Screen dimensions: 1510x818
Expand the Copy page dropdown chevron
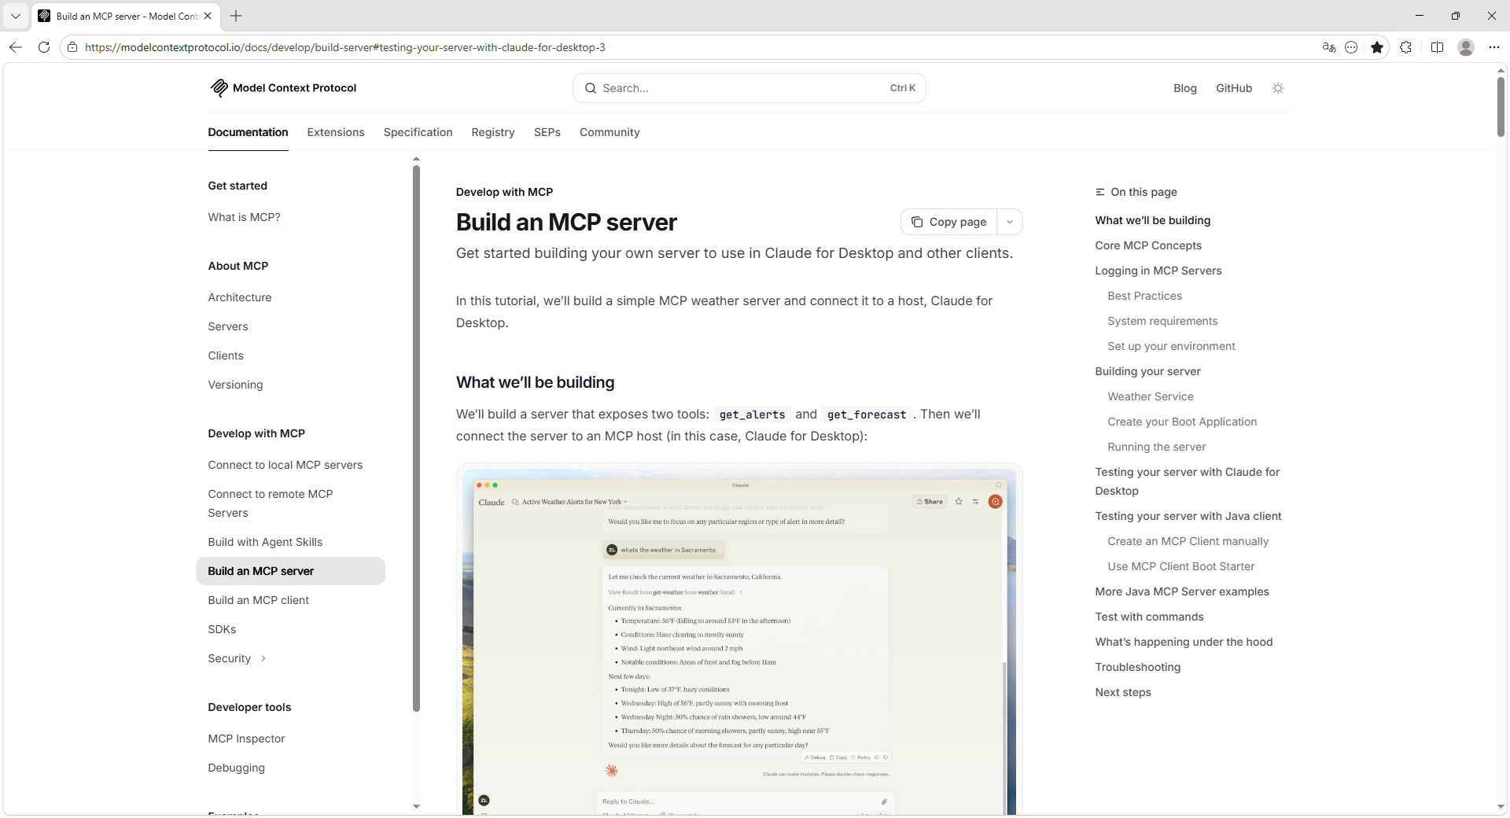1010,222
